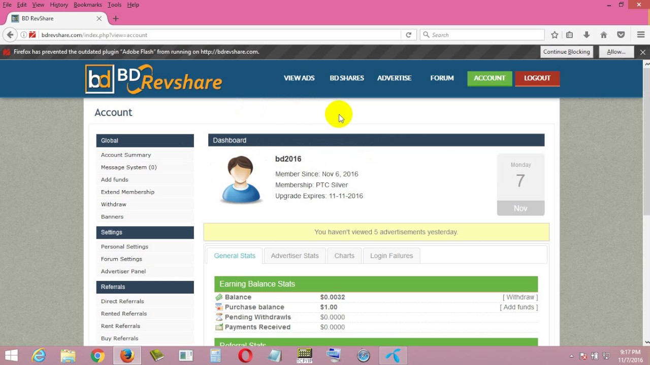The image size is (650, 365).
Task: Open the Firefox hamburger menu
Action: click(640, 35)
